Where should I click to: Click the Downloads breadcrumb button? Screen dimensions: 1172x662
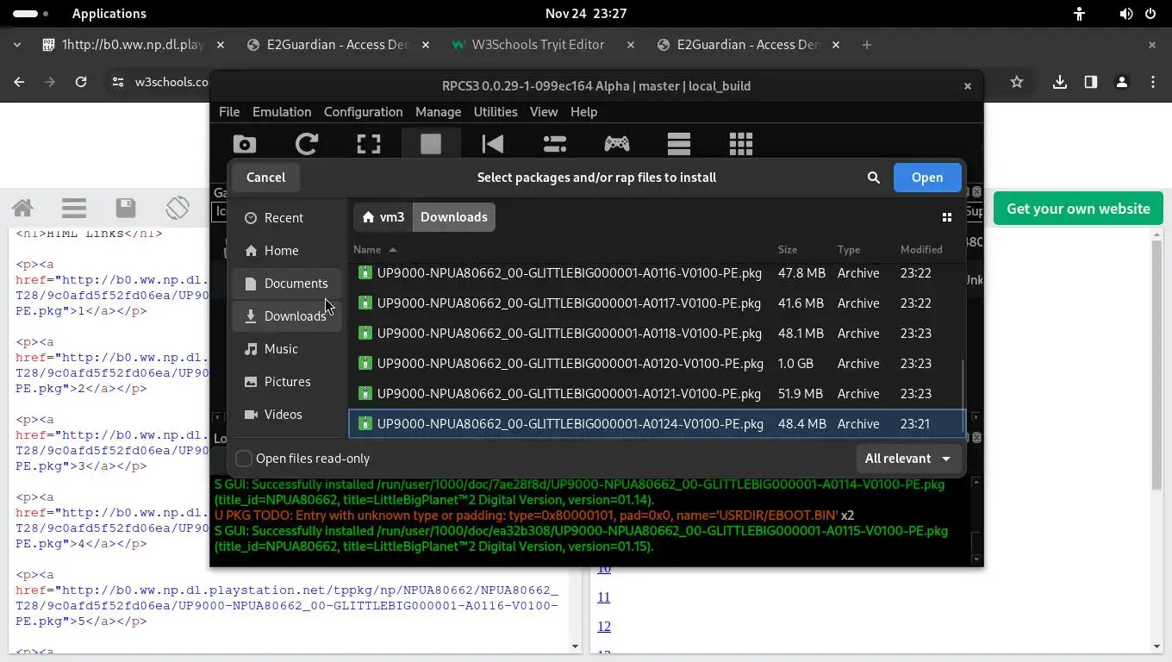point(454,217)
